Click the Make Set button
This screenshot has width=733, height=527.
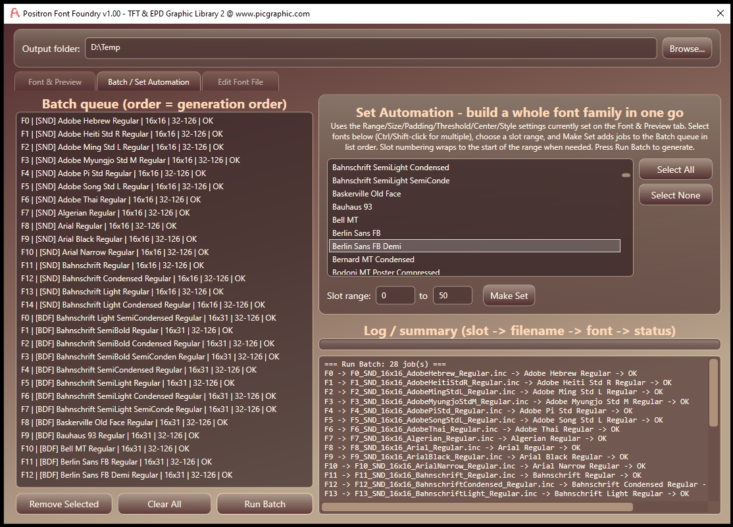(x=509, y=296)
